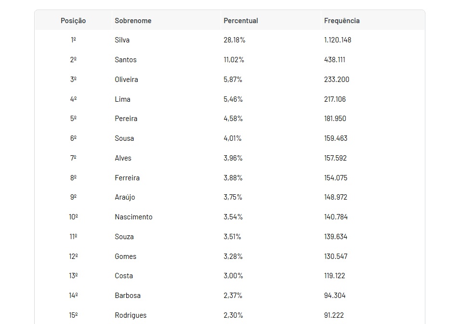Click on the Sousa surname
Screen dimensions: 461x324
point(124,138)
